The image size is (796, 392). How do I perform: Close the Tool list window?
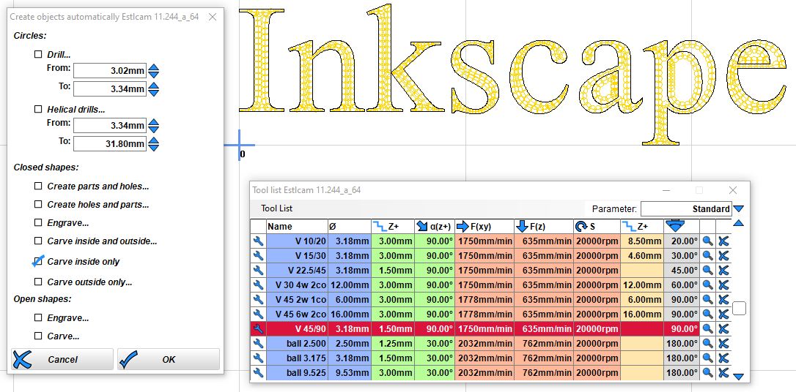point(732,190)
